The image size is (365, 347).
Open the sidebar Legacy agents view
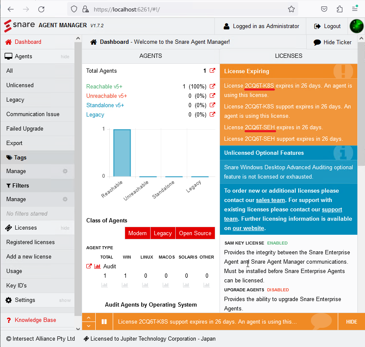point(37,100)
